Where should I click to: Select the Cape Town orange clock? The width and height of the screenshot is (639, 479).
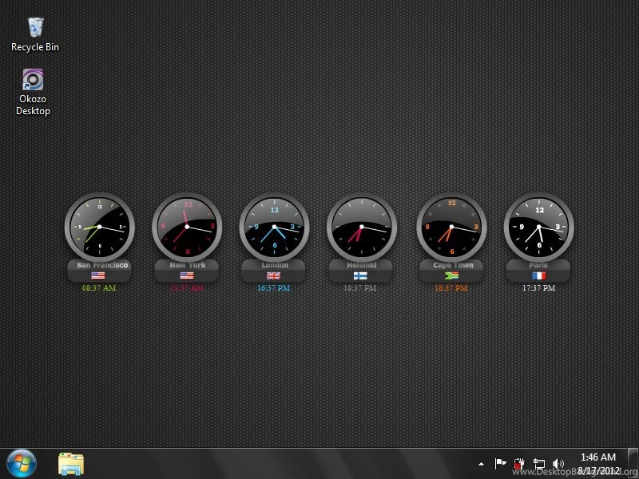[451, 227]
